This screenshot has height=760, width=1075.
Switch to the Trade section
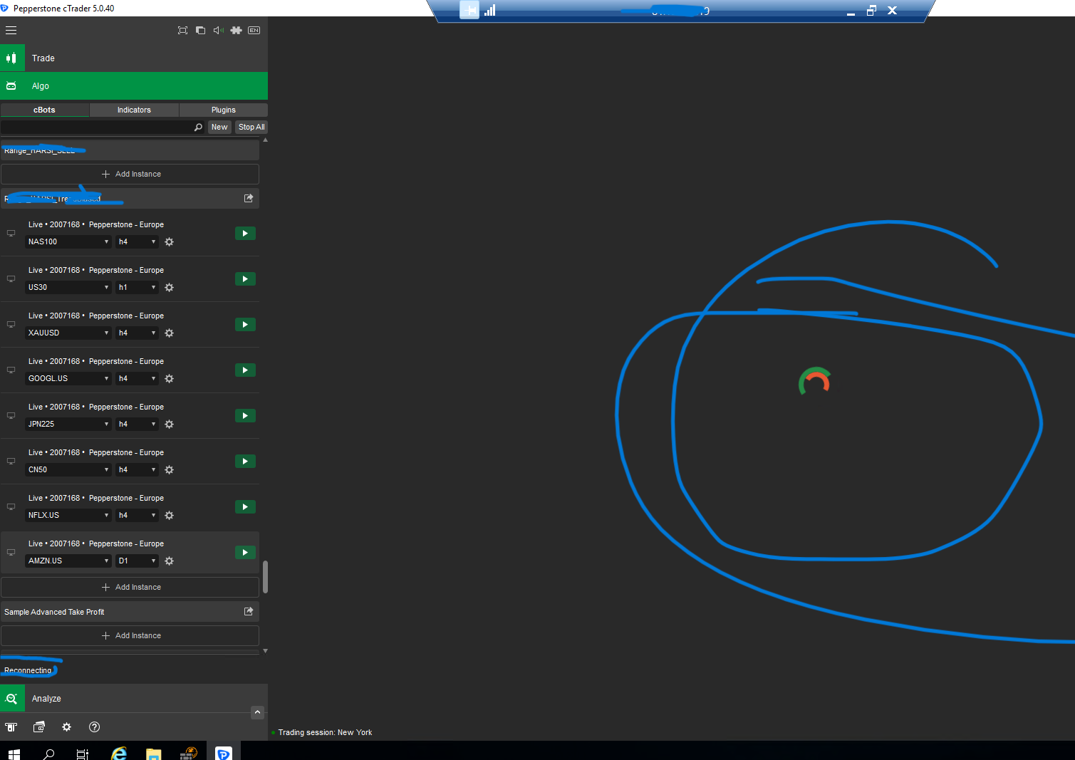pos(134,58)
